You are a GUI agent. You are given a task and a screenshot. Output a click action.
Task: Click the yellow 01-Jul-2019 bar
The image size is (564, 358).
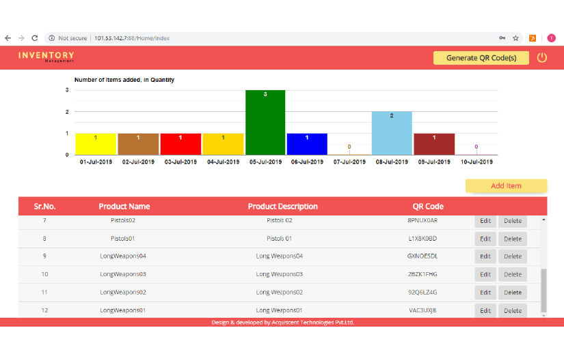96,144
